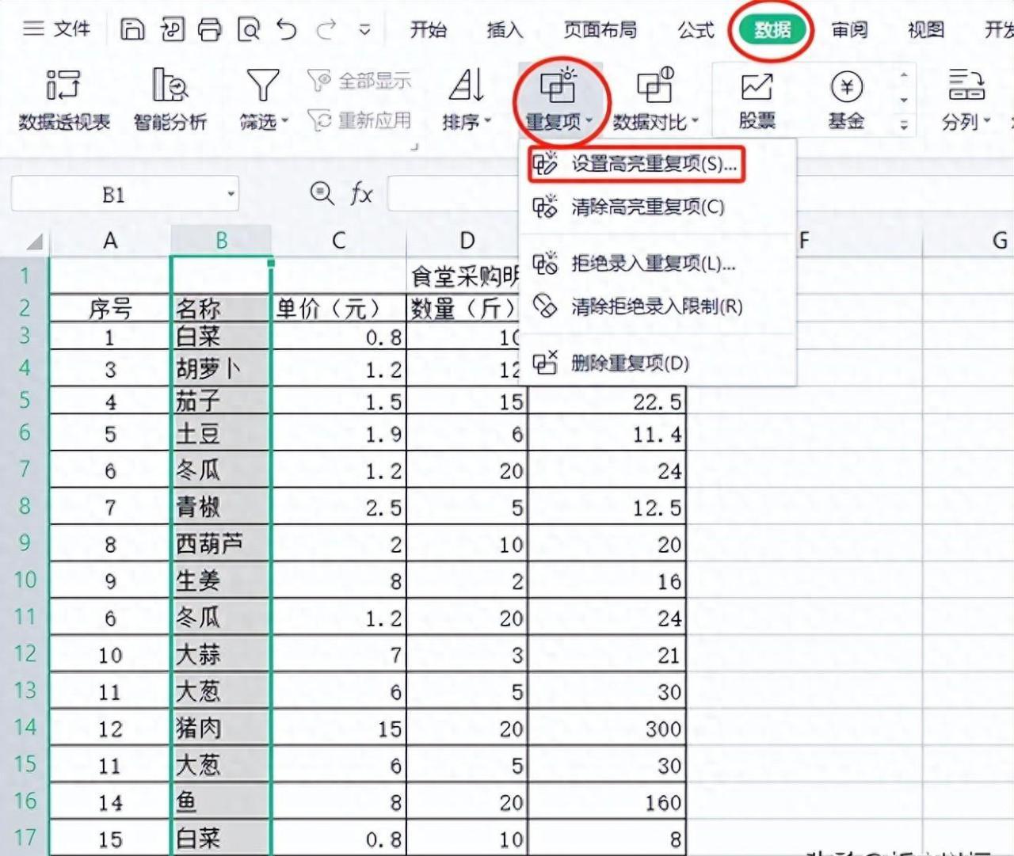Open the 文件 menu
Image resolution: width=1014 pixels, height=856 pixels.
pos(56,29)
